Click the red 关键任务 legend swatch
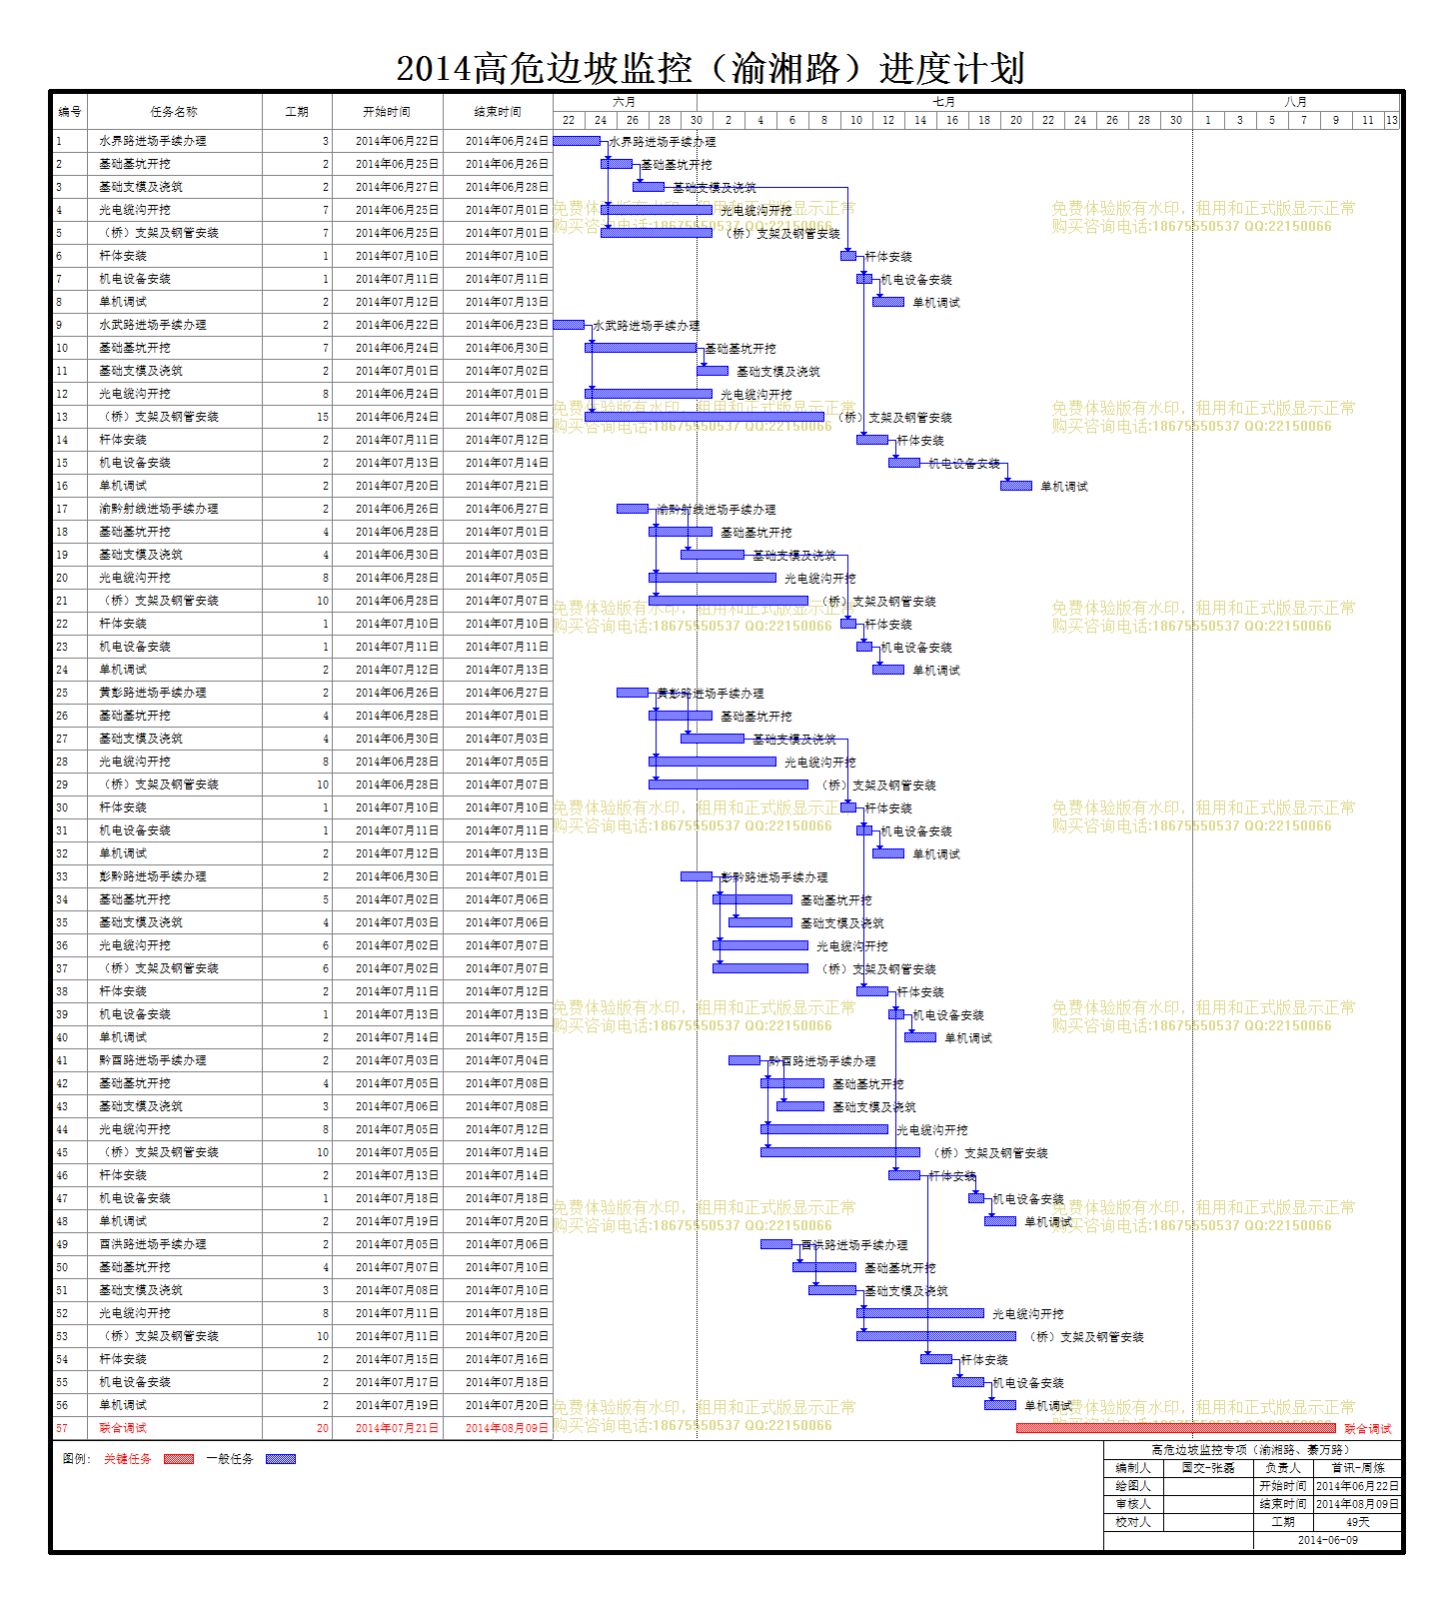Image resolution: width=1452 pixels, height=1601 pixels. (178, 1459)
